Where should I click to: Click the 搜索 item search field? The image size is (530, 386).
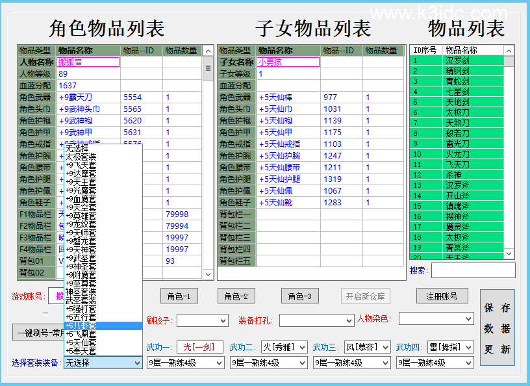click(473, 270)
